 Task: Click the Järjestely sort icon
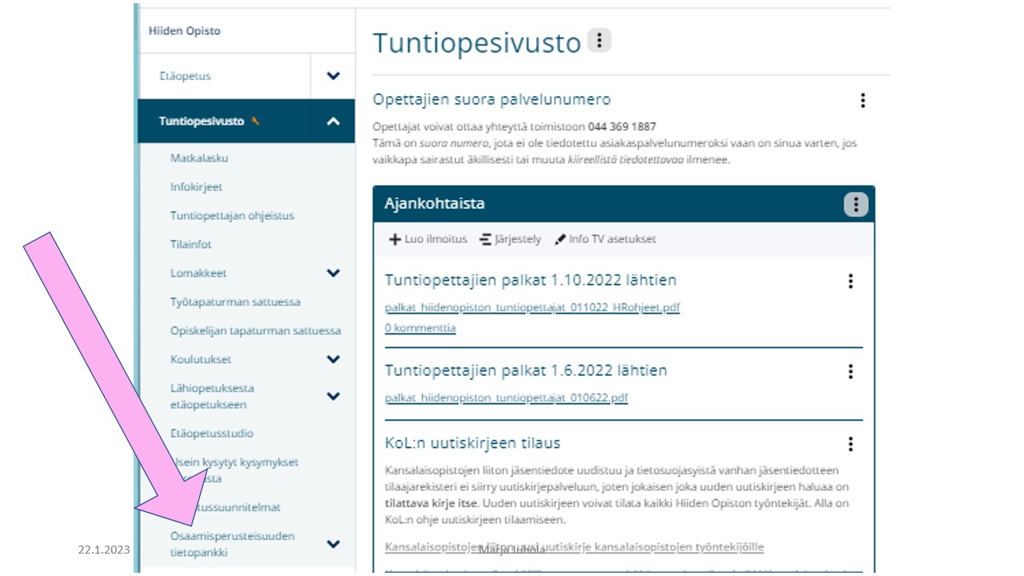pyautogui.click(x=486, y=239)
